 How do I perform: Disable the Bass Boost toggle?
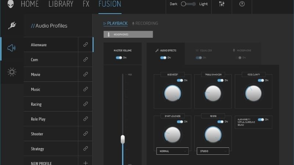click(180, 80)
